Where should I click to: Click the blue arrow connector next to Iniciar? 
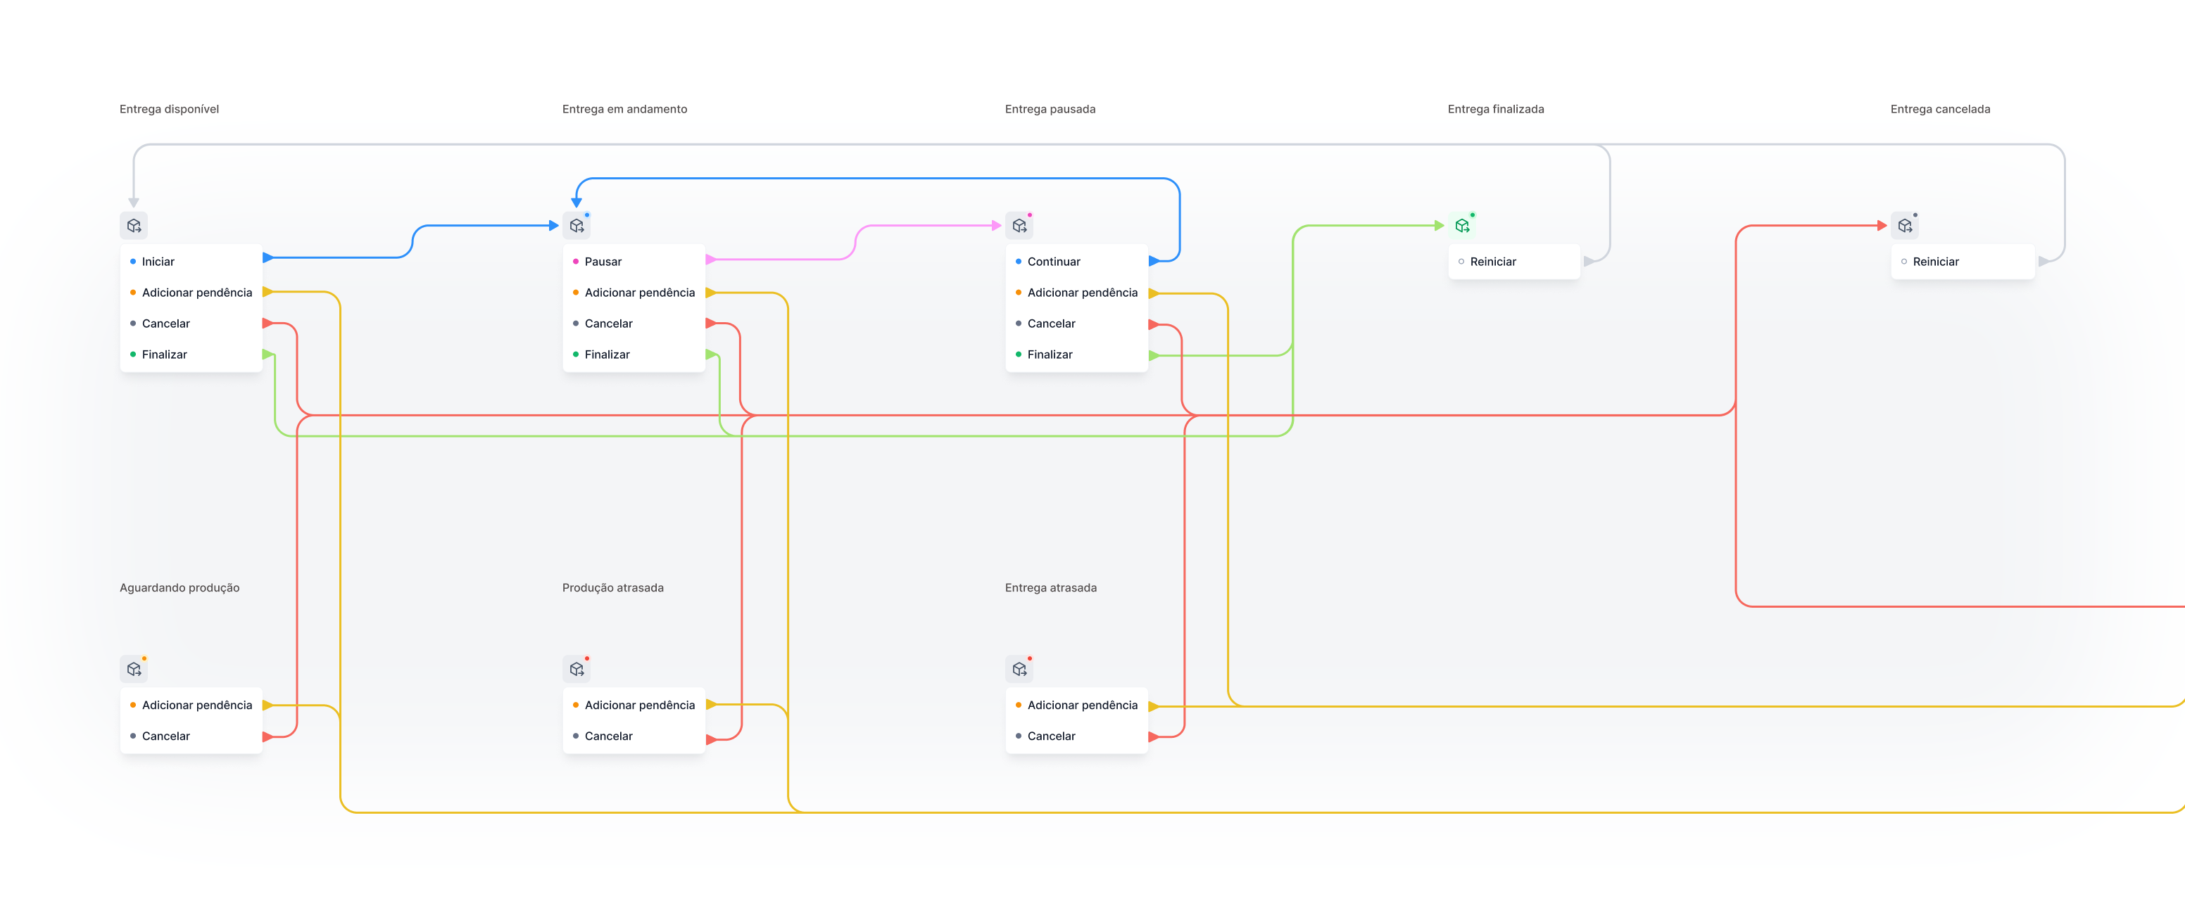coord(268,257)
